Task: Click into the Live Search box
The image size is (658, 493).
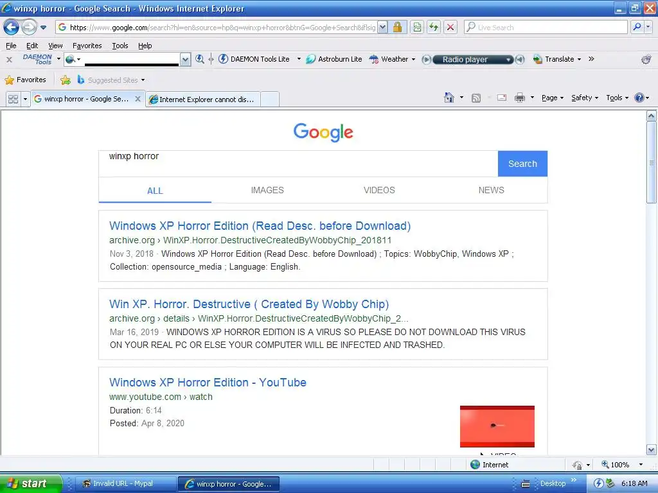Action: point(546,27)
